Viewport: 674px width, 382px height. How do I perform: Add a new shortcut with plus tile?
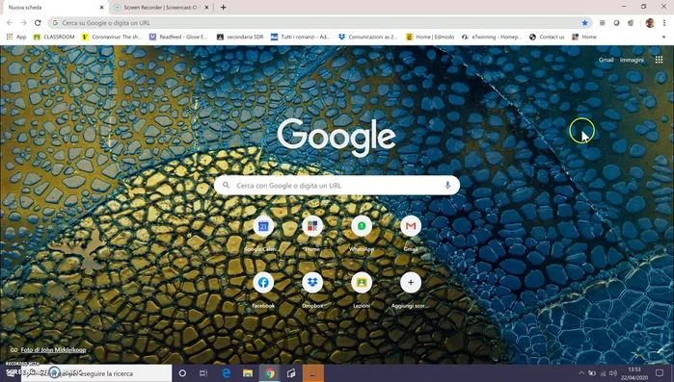[411, 283]
